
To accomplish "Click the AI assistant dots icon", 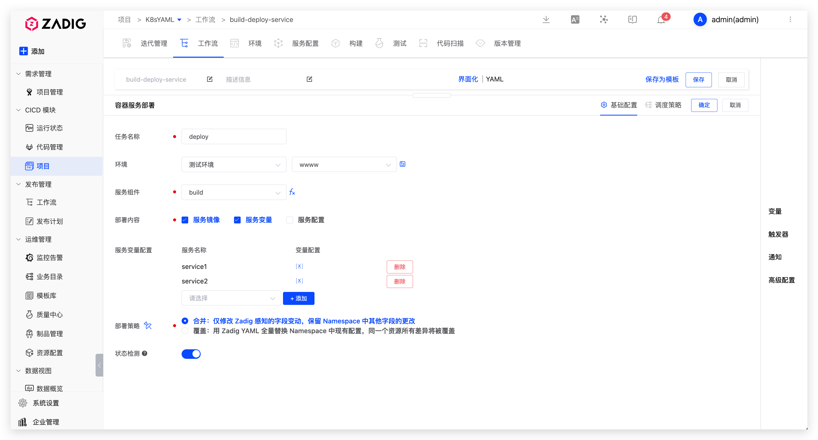I will tap(604, 20).
